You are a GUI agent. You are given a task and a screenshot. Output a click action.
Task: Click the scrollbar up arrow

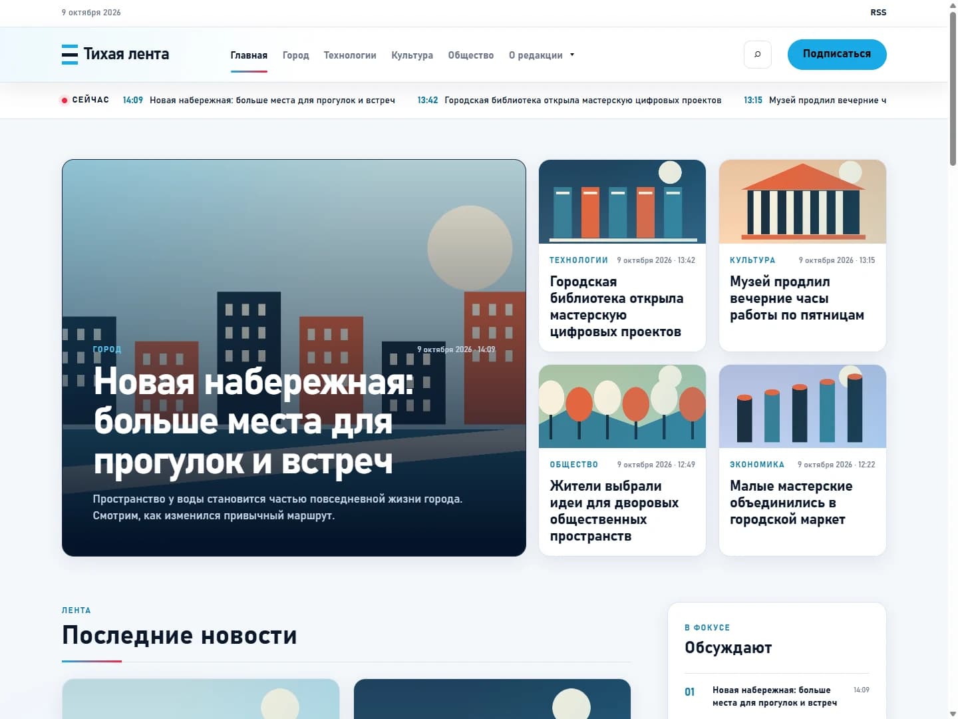tap(953, 5)
